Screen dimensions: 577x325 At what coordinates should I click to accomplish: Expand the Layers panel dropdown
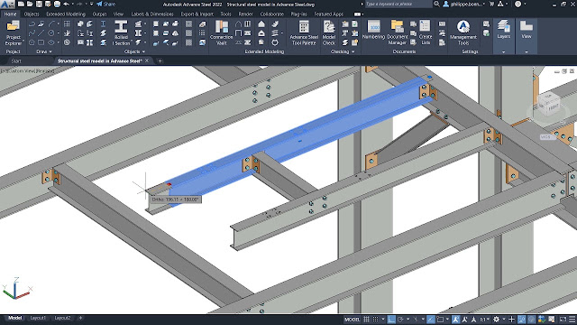tap(503, 52)
